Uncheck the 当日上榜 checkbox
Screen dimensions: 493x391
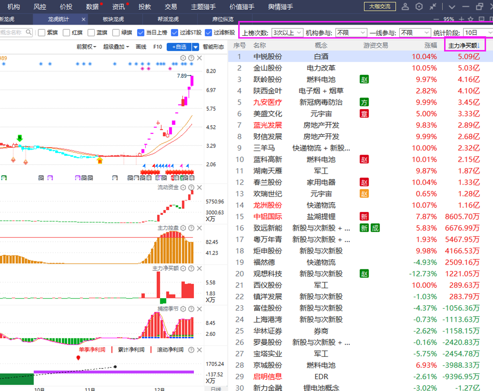coord(141,32)
